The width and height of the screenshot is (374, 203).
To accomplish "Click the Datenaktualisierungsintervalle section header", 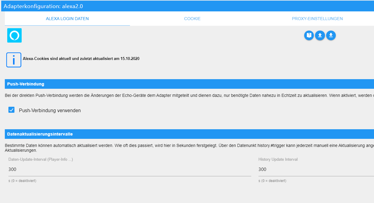I will (189, 134).
